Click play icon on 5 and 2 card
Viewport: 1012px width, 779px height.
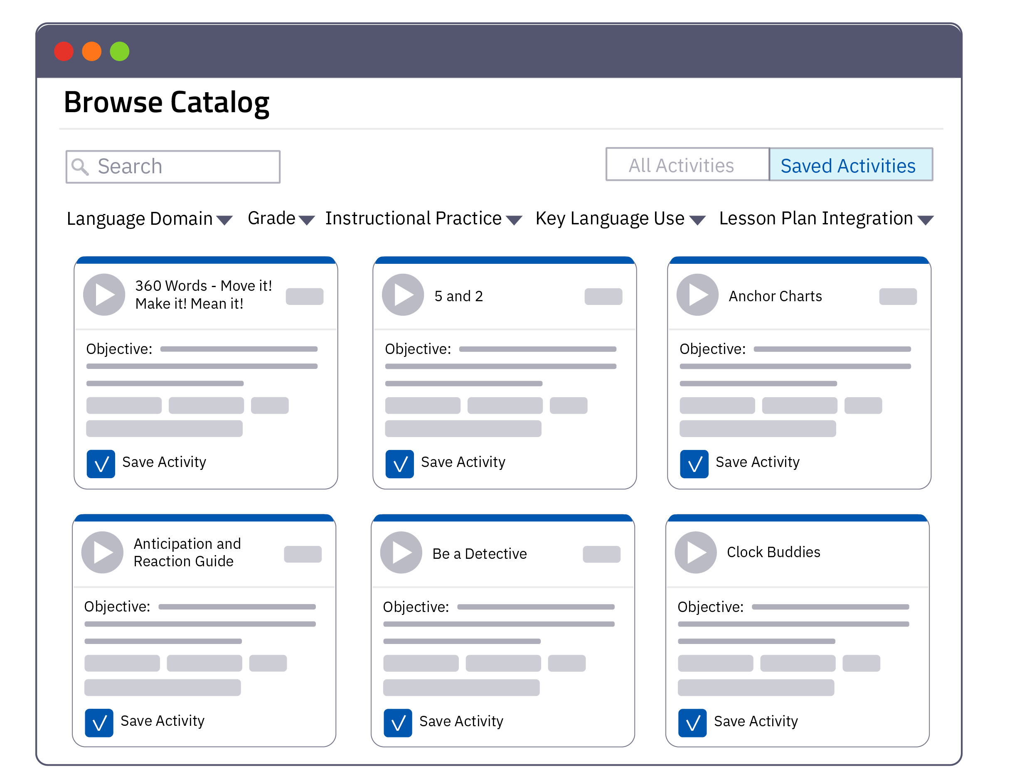tap(403, 295)
